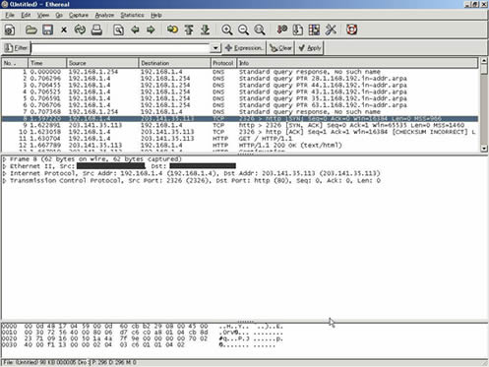489x367 pixels.
Task: Close the capture file using the X icon
Action: (64, 31)
